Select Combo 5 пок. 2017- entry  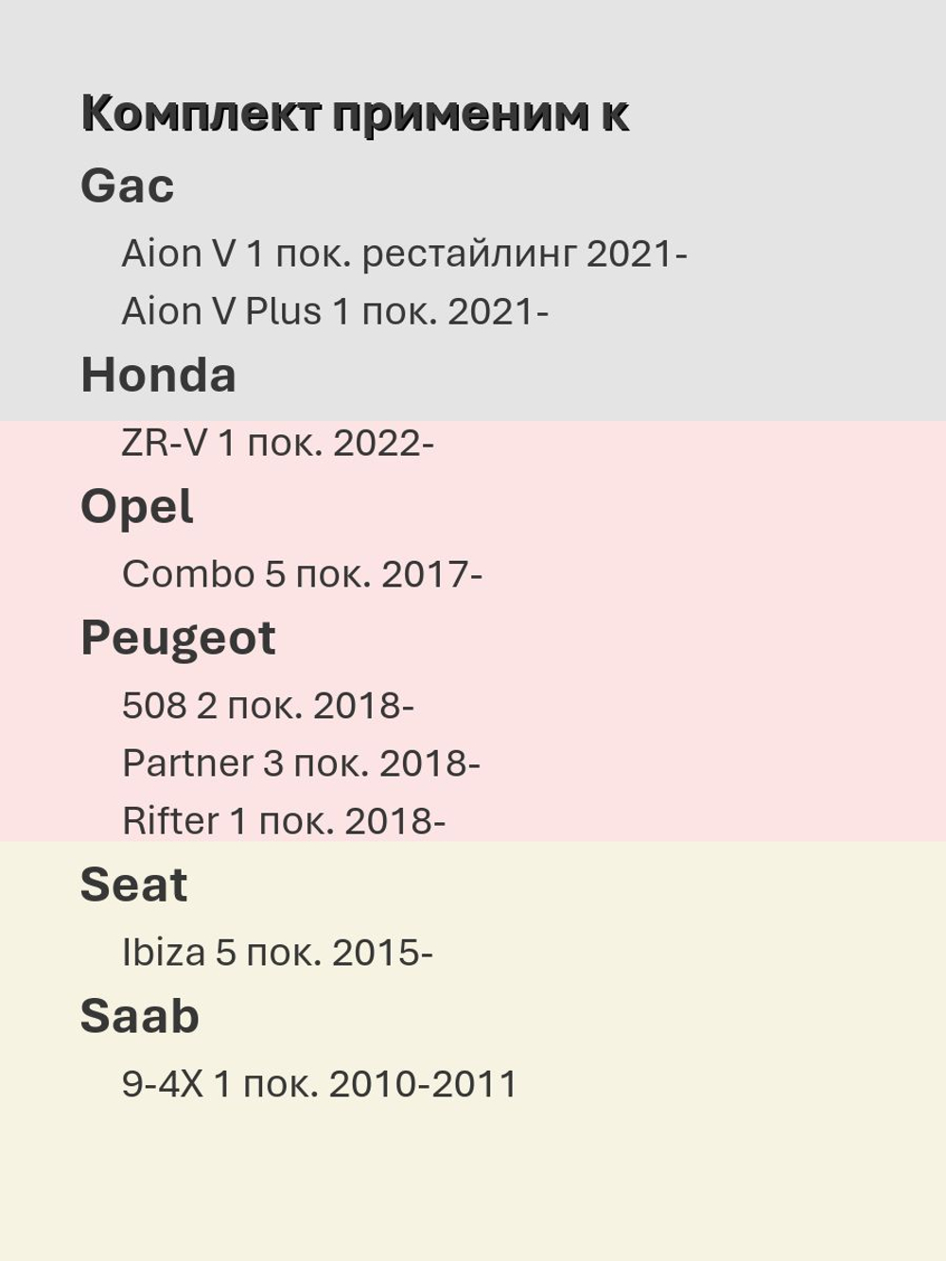(x=302, y=574)
